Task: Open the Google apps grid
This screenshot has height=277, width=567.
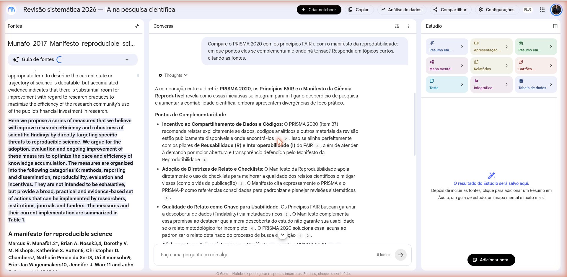Action: click(542, 10)
